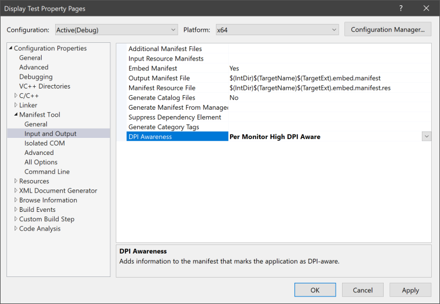This screenshot has width=440, height=304.
Task: Expand the Build Events node
Action: [x=16, y=210]
